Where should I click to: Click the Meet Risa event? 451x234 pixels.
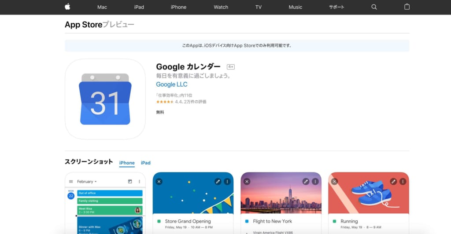pos(110,210)
